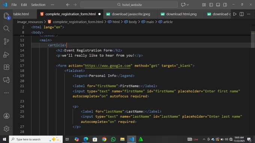Select complete_registration_form.html tab
255x143 pixels.
pos(70,14)
